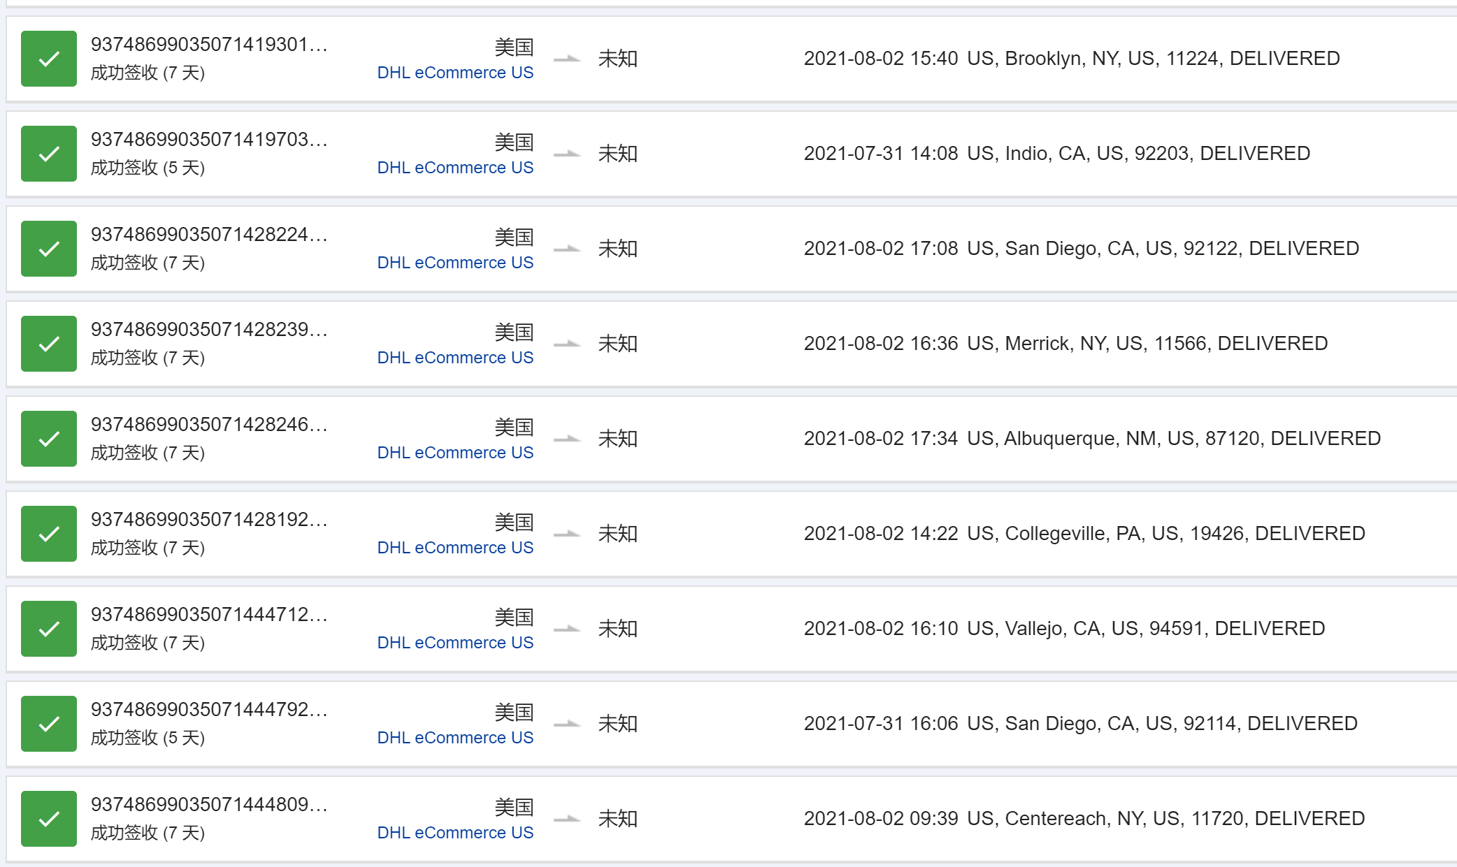Click green checkmark icon for Vallejo delivery

click(x=49, y=629)
